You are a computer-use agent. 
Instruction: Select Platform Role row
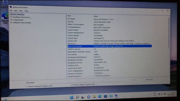(x=110, y=65)
